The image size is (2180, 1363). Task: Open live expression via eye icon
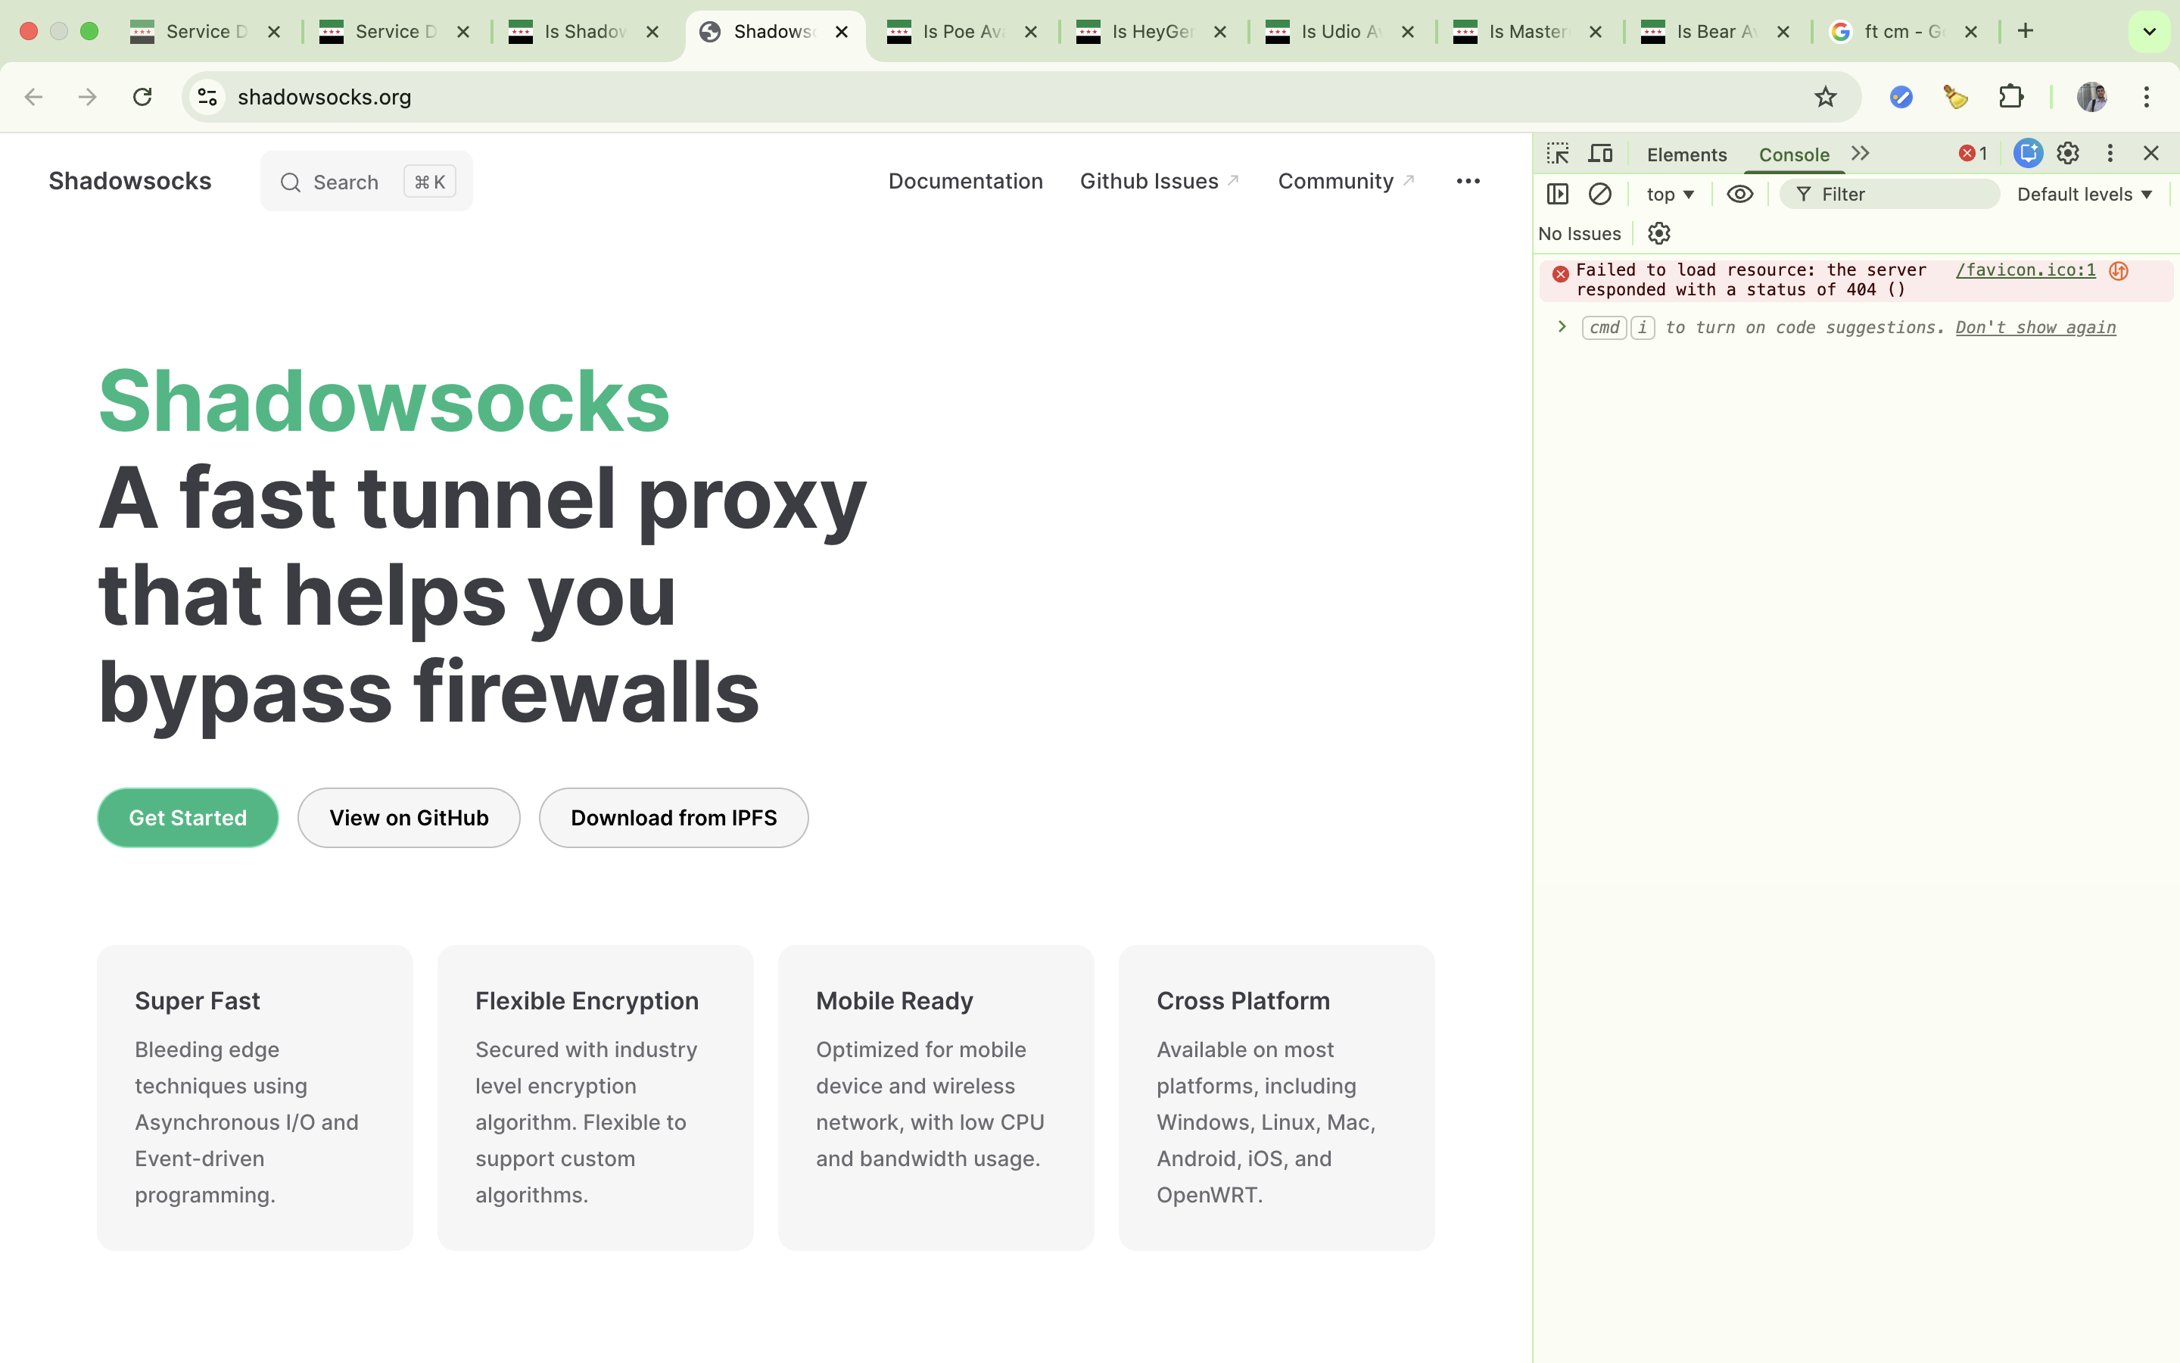(1739, 194)
